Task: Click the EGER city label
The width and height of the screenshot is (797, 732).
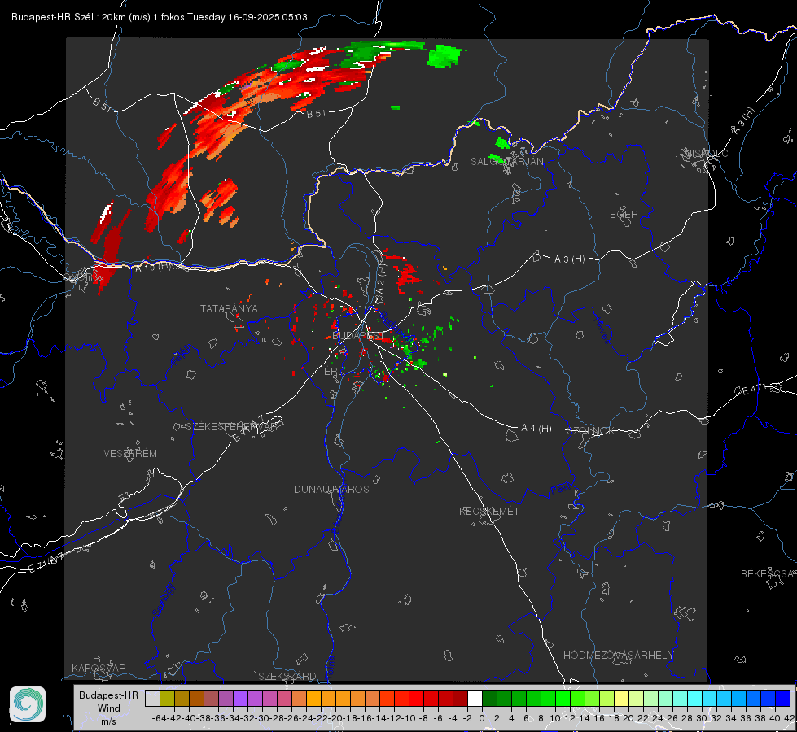Action: point(624,215)
